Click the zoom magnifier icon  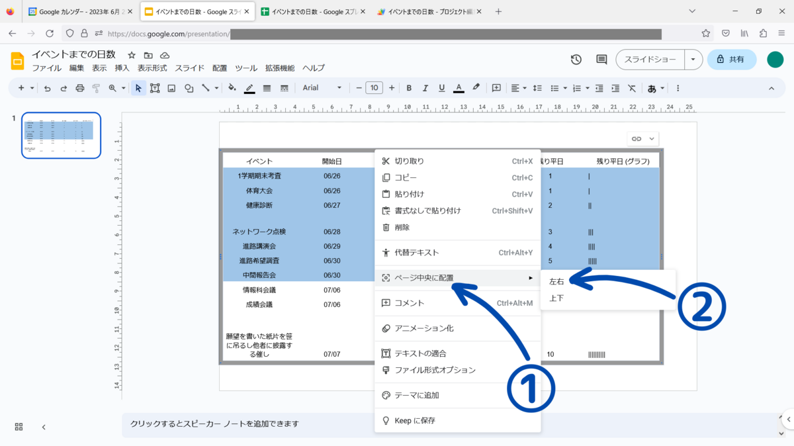tap(113, 88)
